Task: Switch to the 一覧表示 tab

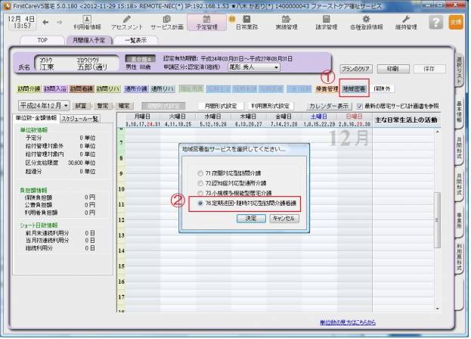Action: coord(135,40)
